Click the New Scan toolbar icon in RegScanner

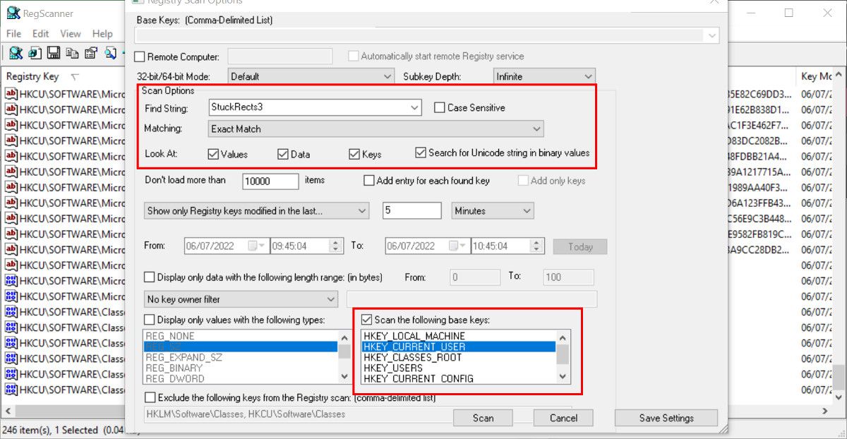pyautogui.click(x=16, y=52)
